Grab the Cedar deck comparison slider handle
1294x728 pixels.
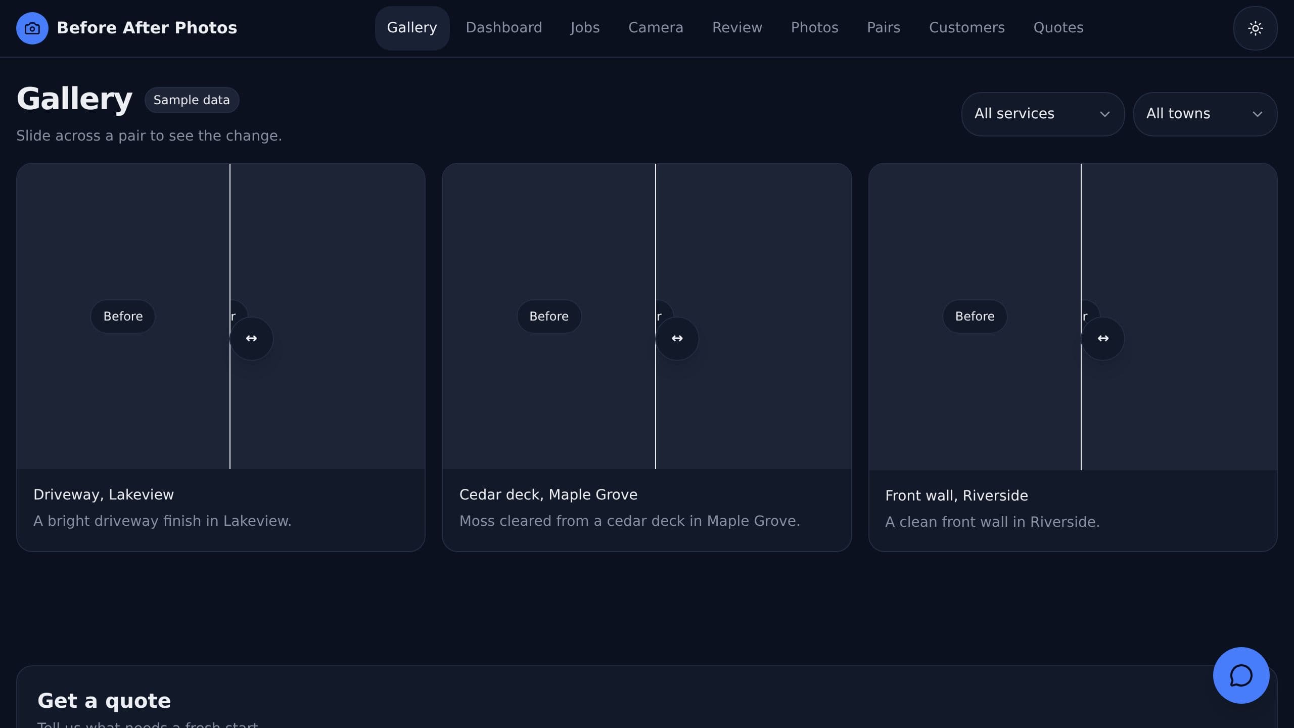point(677,338)
